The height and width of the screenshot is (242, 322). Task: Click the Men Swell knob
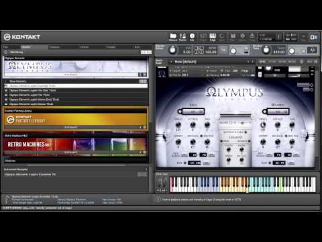178,124
